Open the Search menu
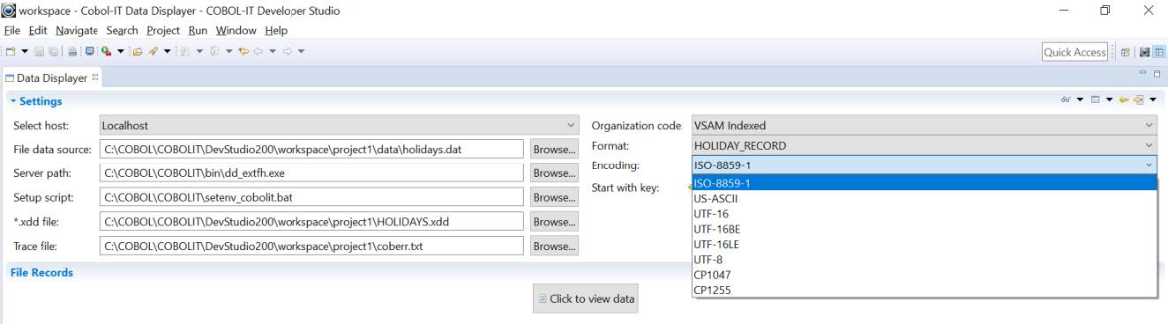Viewport: 1168px width, 324px height. click(x=122, y=30)
